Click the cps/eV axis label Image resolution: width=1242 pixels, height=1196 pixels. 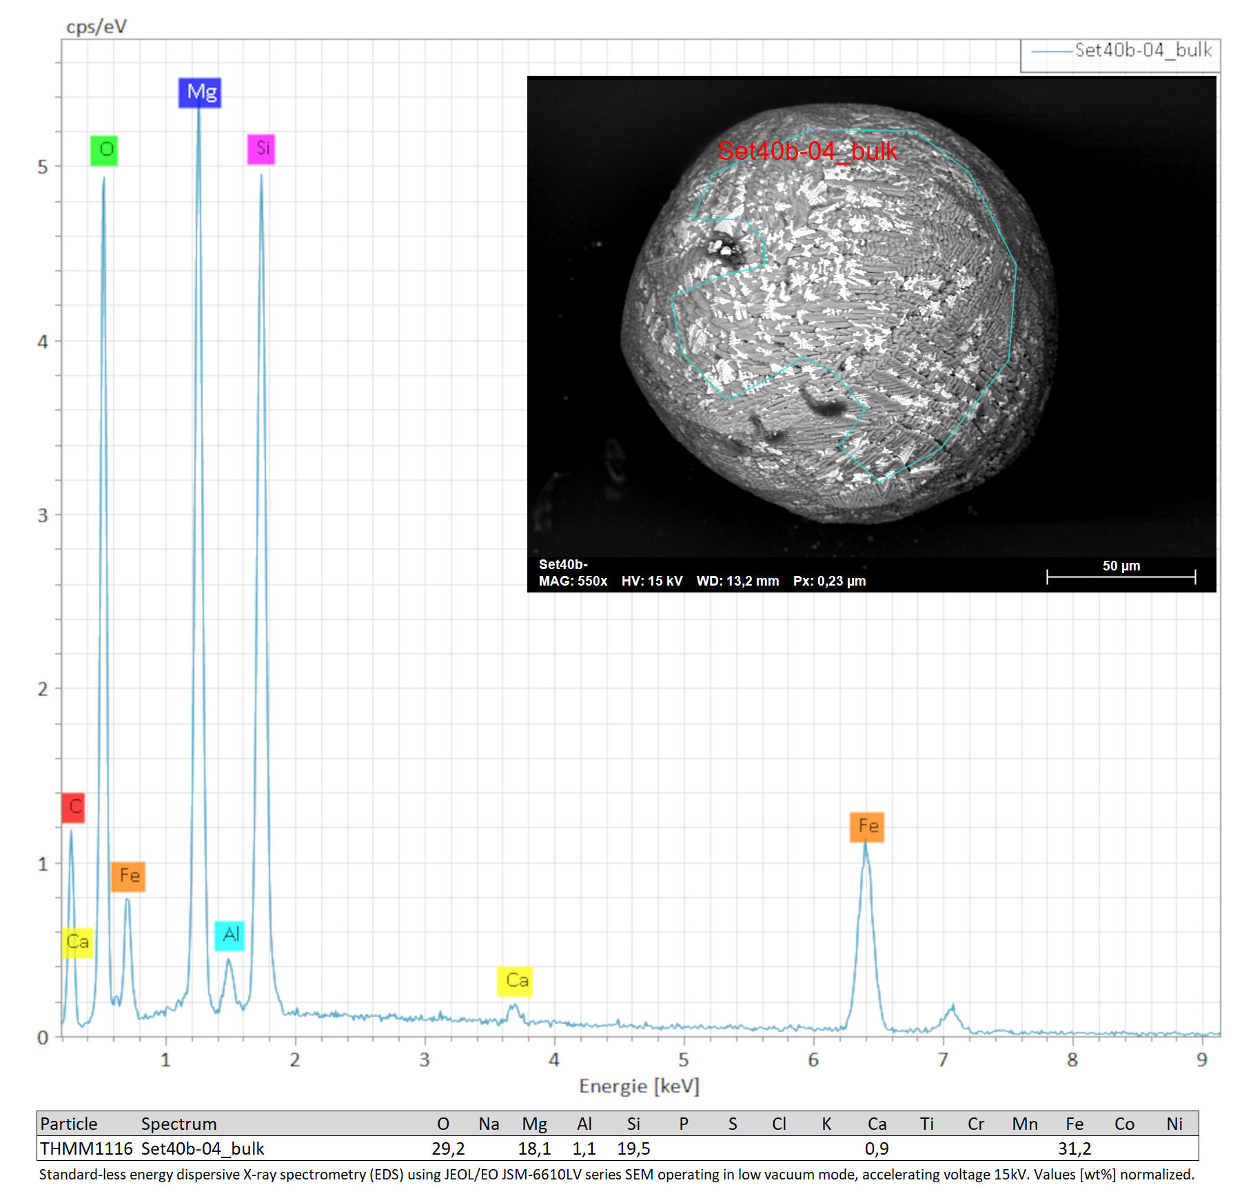[96, 27]
